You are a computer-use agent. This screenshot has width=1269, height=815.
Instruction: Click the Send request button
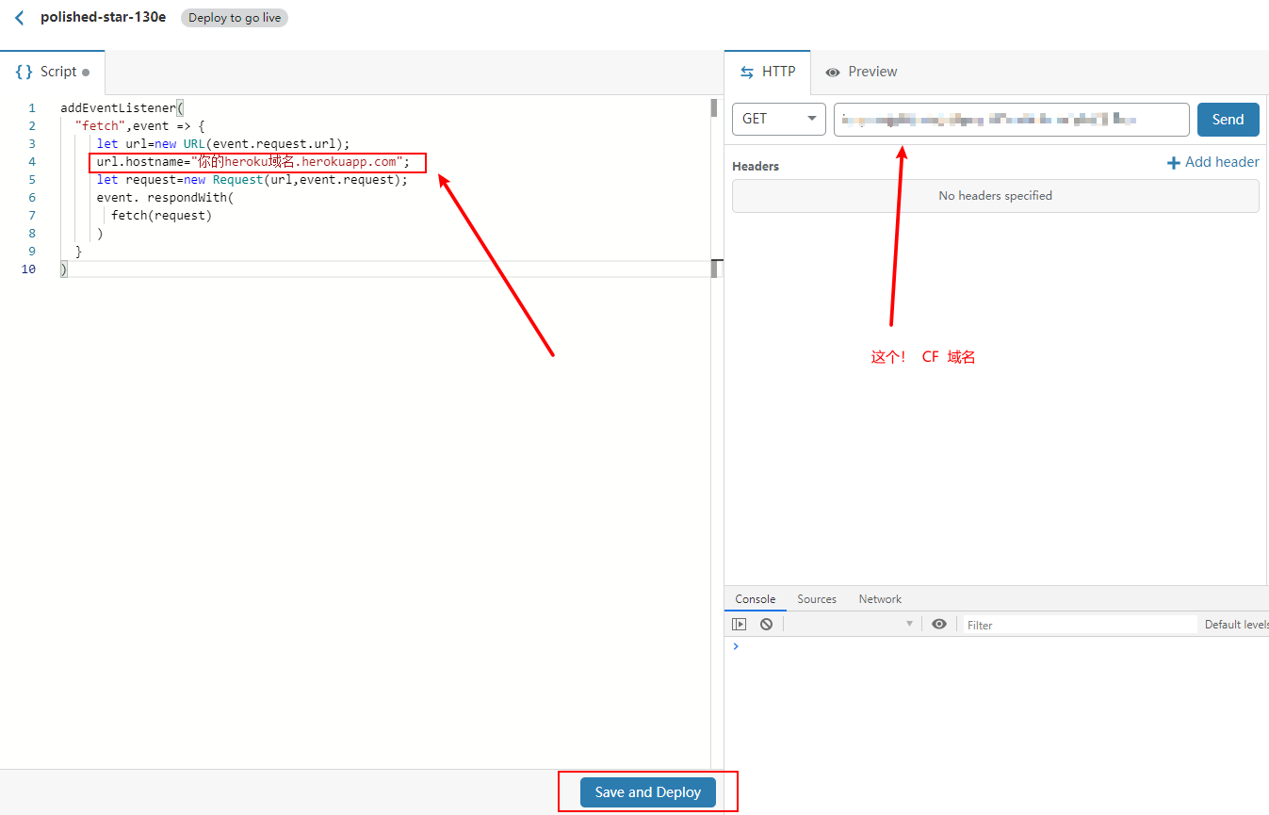click(x=1228, y=120)
